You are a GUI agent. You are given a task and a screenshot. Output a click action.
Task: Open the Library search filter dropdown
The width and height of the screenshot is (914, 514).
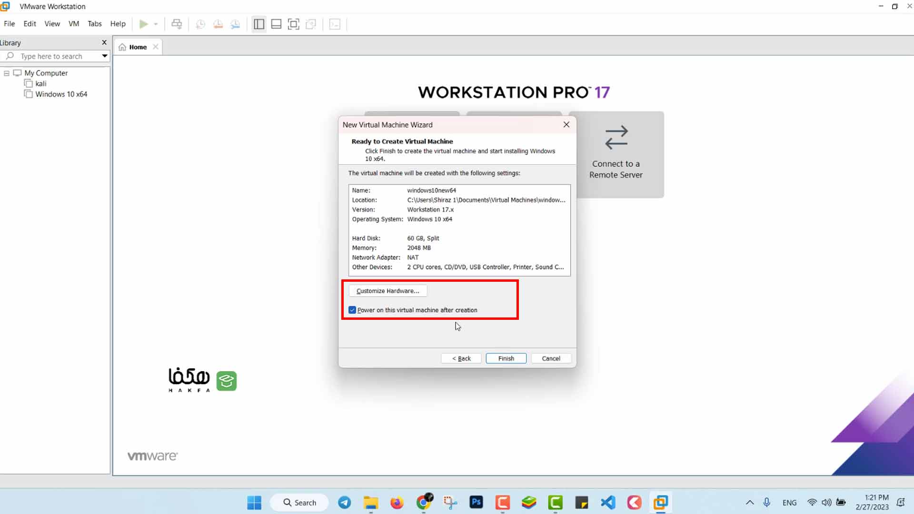click(105, 56)
